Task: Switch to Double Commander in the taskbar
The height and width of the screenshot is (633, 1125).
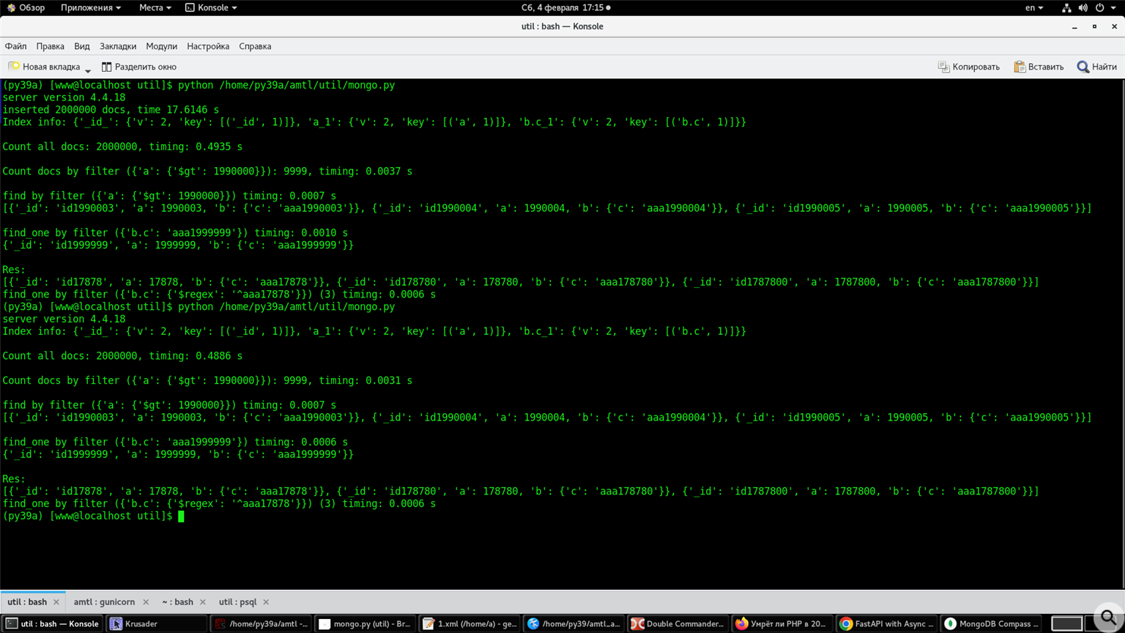Action: [678, 623]
